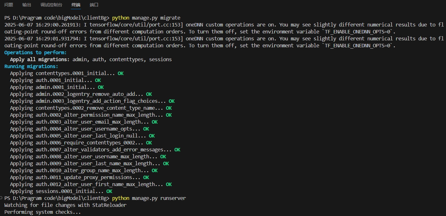446x216 pixels.
Task: Show the 端口 tab
Action: pos(94,5)
